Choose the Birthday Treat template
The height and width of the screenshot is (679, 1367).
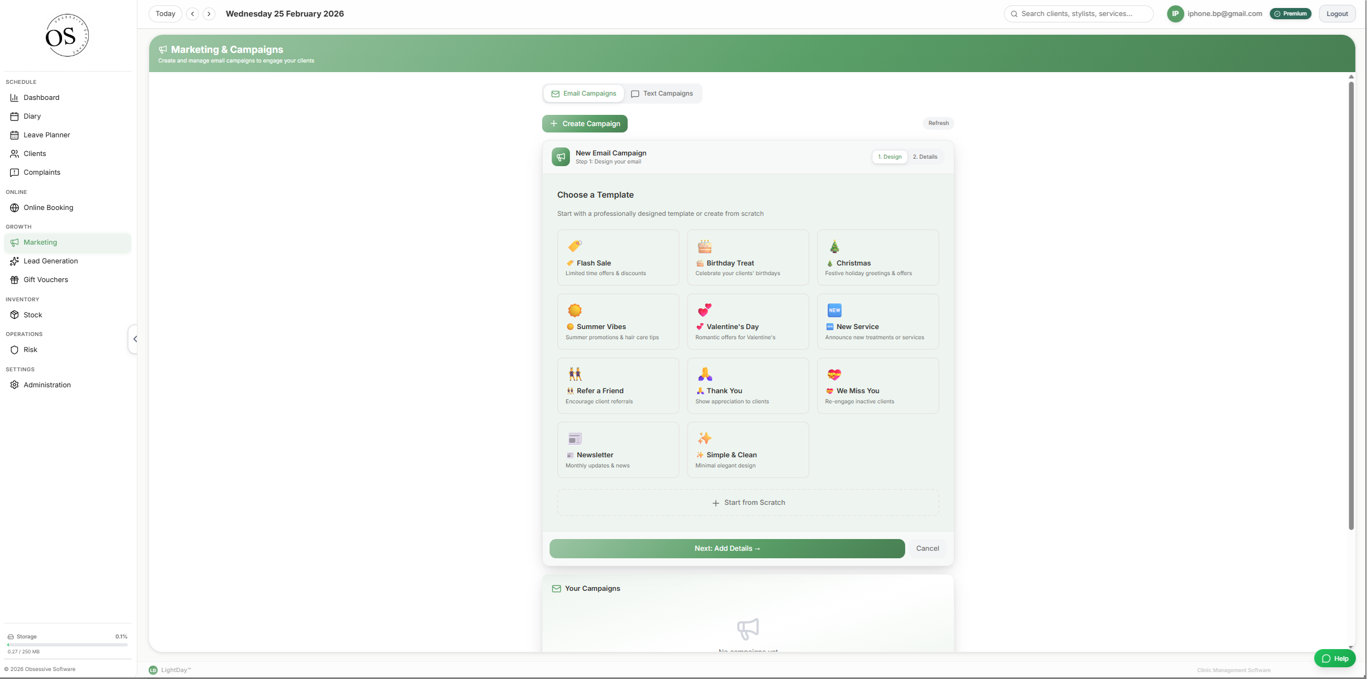click(747, 257)
